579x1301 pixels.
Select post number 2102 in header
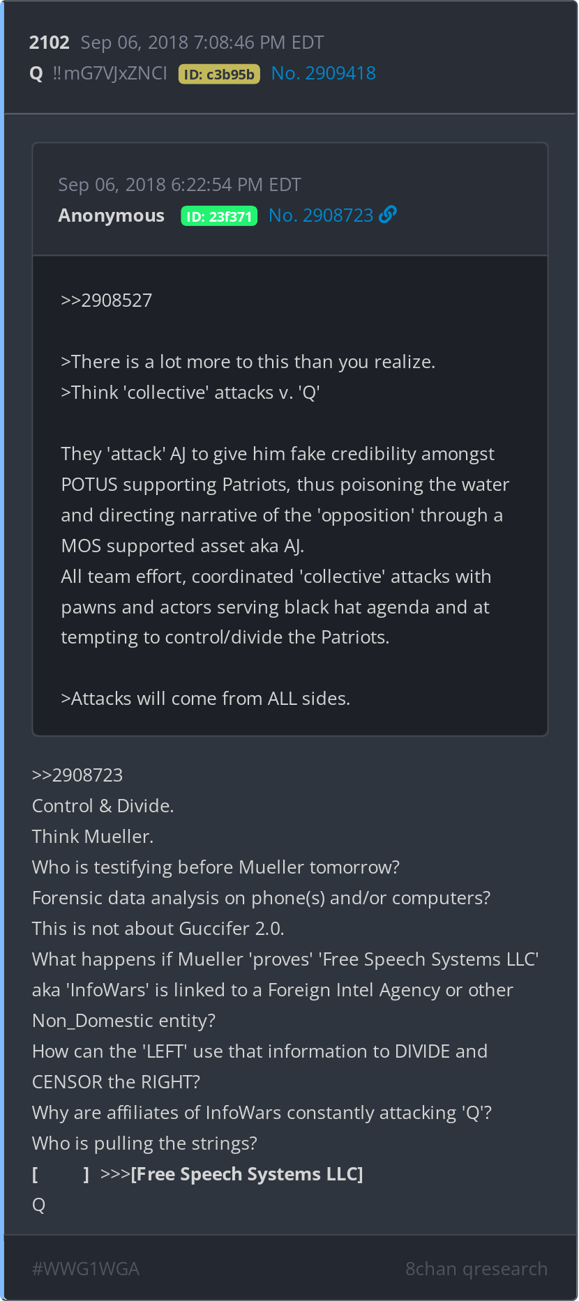49,43
